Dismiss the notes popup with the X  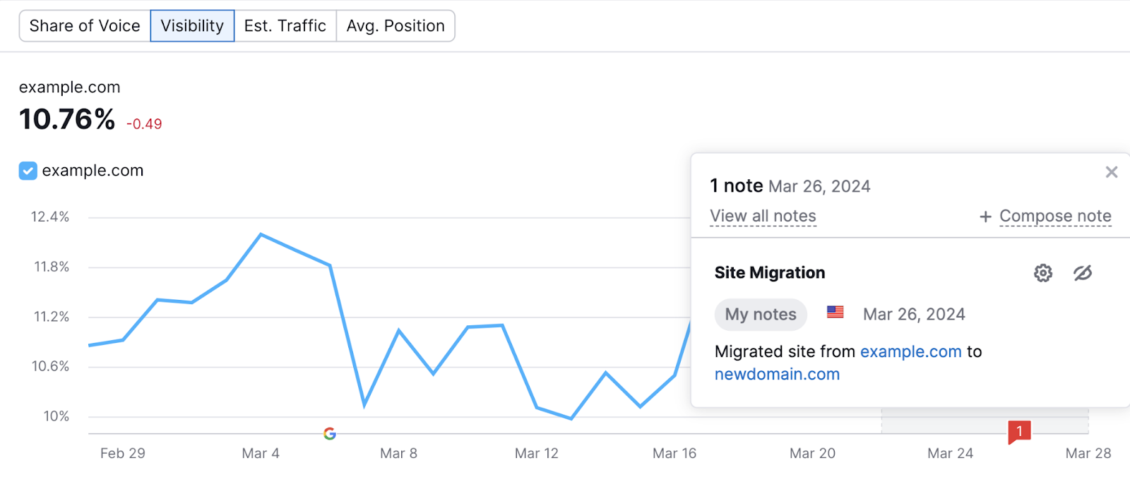coord(1110,171)
